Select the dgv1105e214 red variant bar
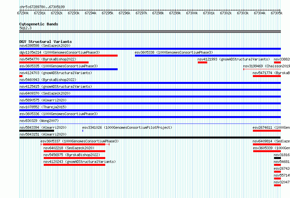Viewport: 290px width, 198px height. point(68,56)
